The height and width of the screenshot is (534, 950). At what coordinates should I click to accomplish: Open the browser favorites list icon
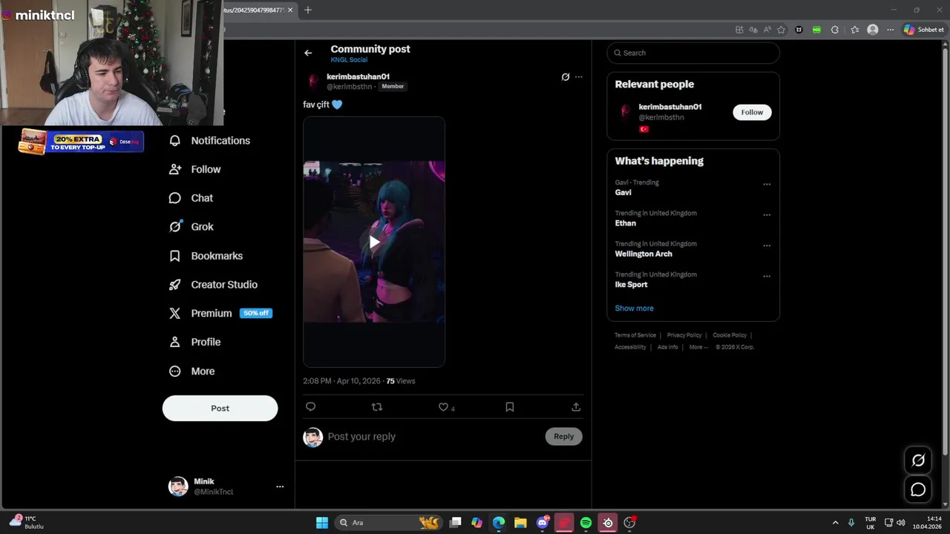854,30
